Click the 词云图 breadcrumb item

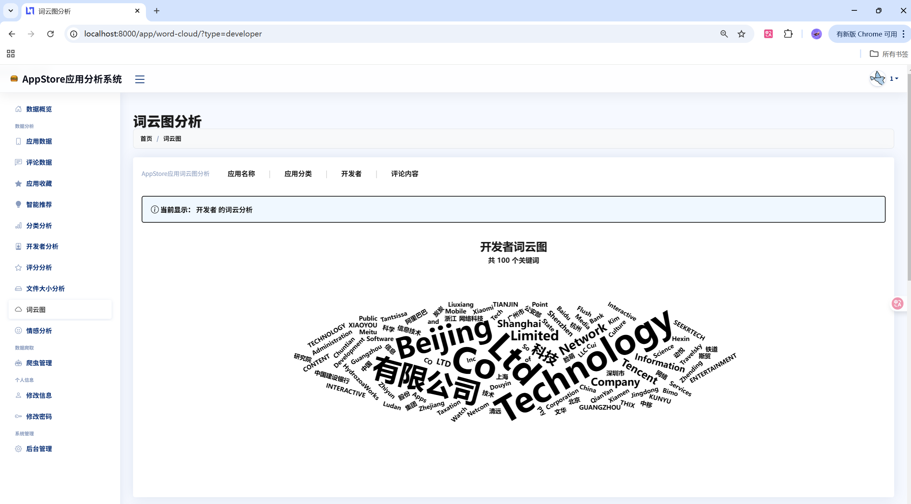coord(172,139)
